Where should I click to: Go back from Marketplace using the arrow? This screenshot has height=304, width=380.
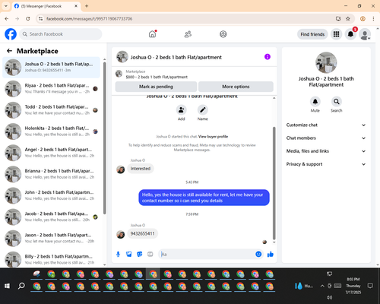pos(9,51)
